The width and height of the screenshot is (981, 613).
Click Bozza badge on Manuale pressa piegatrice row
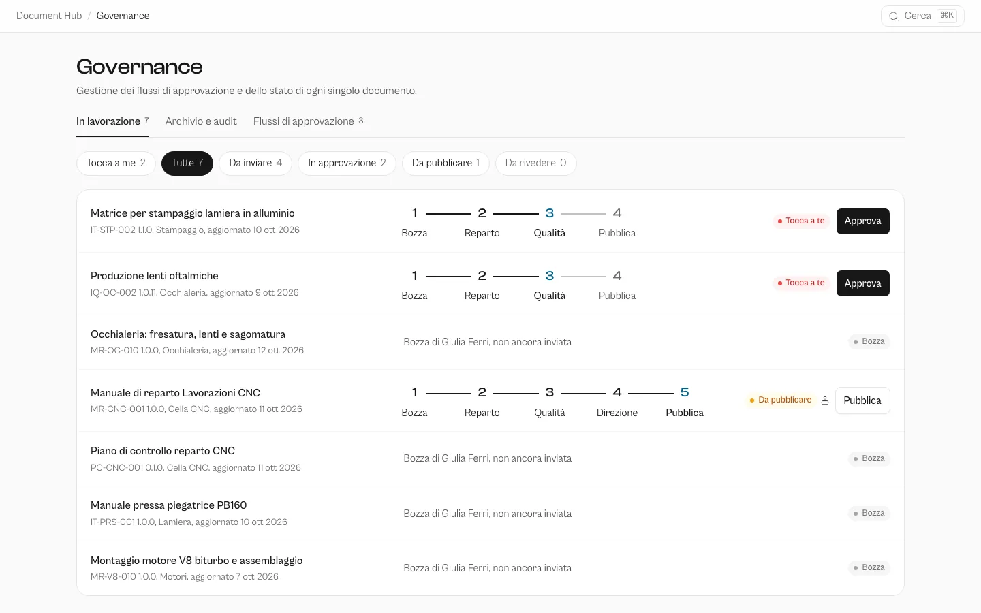tap(869, 514)
